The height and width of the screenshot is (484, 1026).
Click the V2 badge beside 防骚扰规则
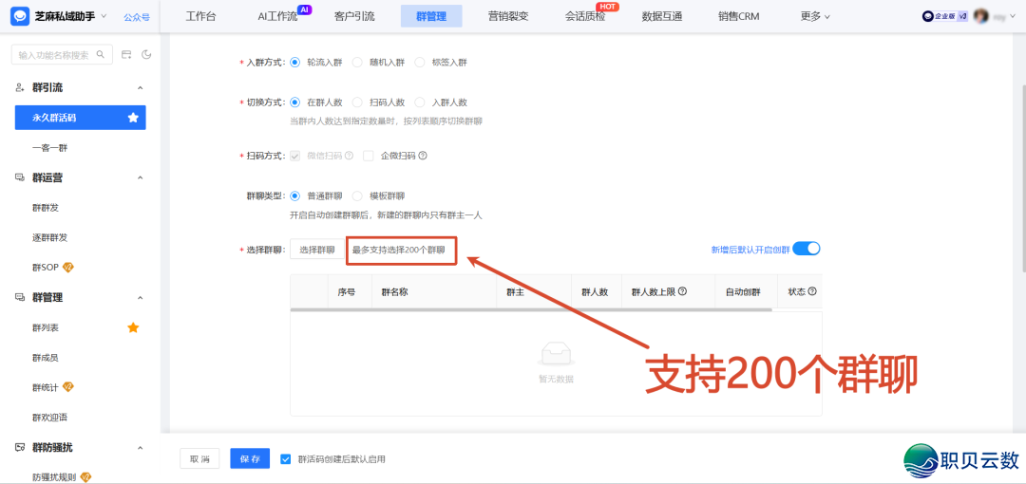[x=85, y=476]
